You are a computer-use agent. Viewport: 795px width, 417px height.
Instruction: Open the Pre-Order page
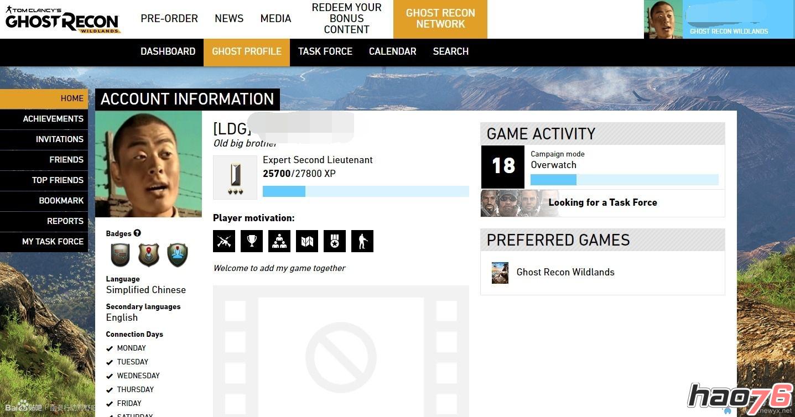169,19
